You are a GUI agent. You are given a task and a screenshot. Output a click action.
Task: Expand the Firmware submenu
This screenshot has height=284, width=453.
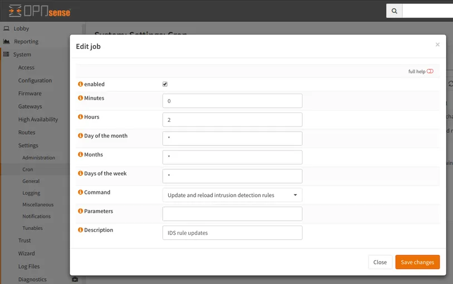[x=30, y=94]
